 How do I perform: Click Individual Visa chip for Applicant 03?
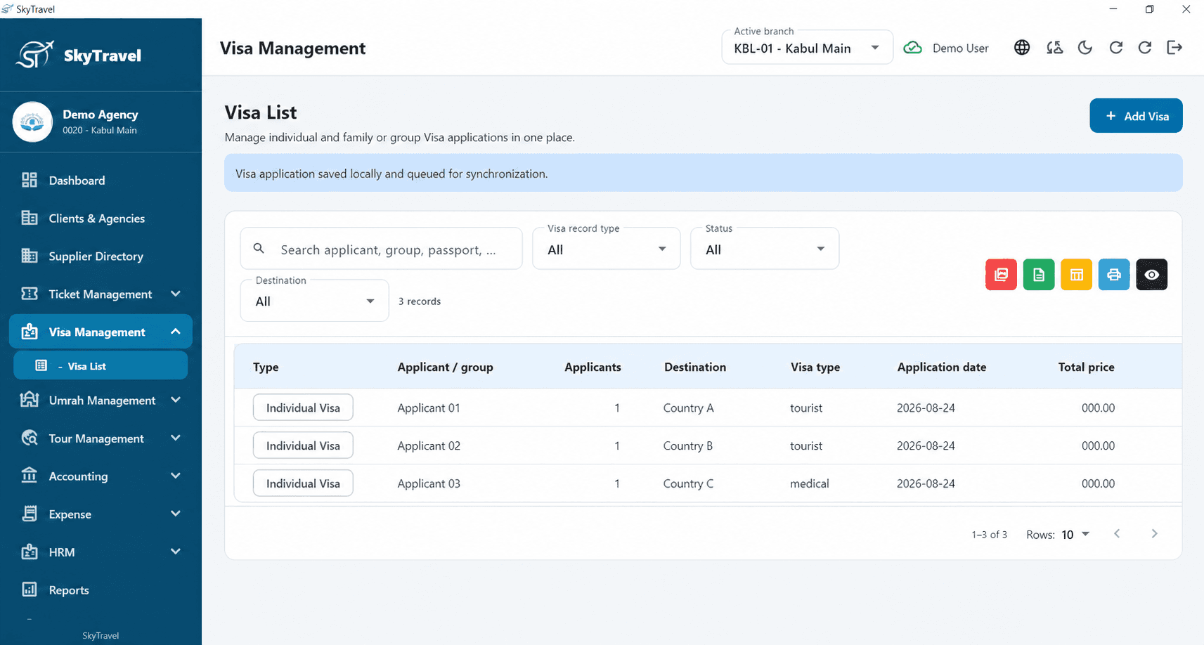click(x=303, y=483)
